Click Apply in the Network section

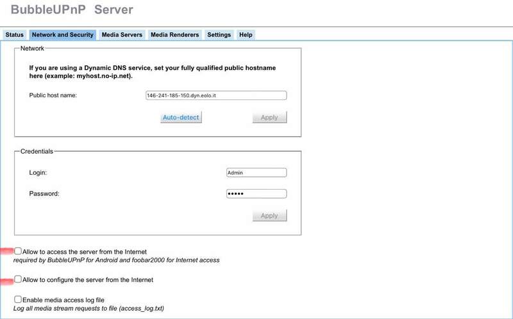point(269,117)
